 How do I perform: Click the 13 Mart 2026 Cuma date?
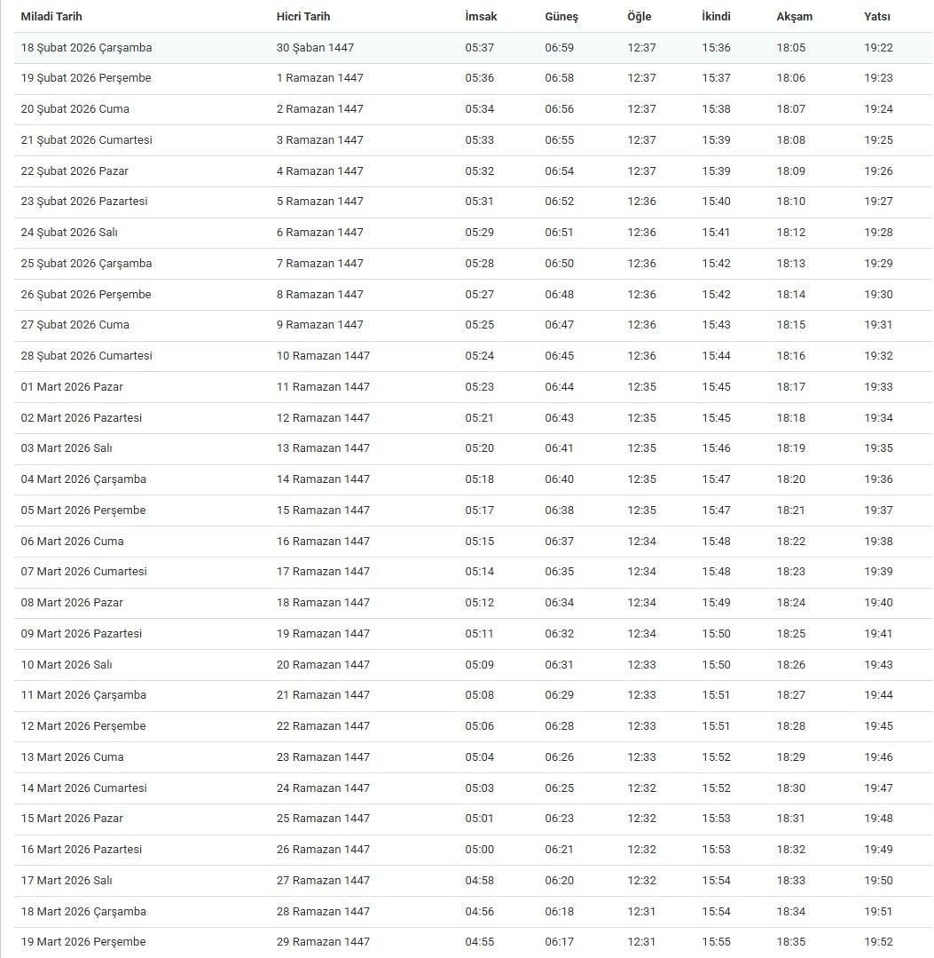(x=72, y=757)
